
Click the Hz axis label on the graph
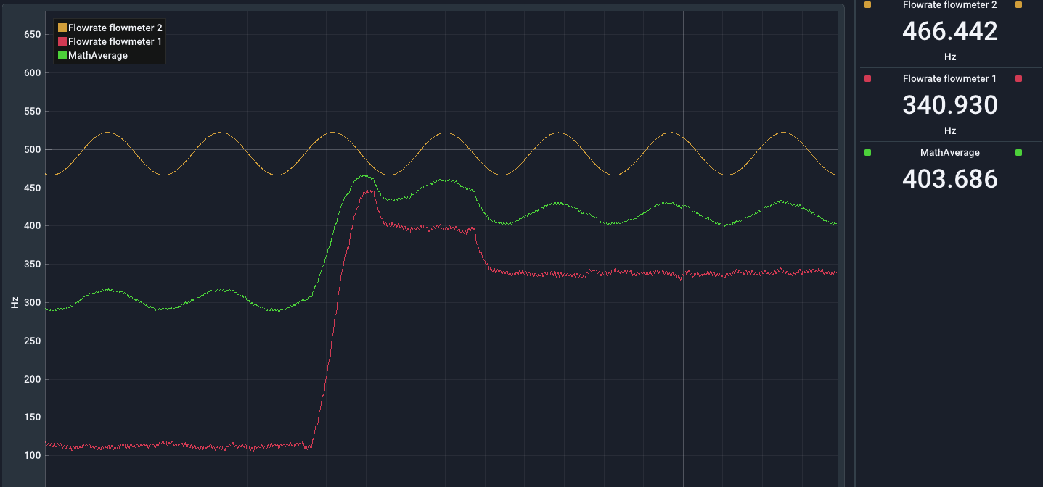pos(13,301)
